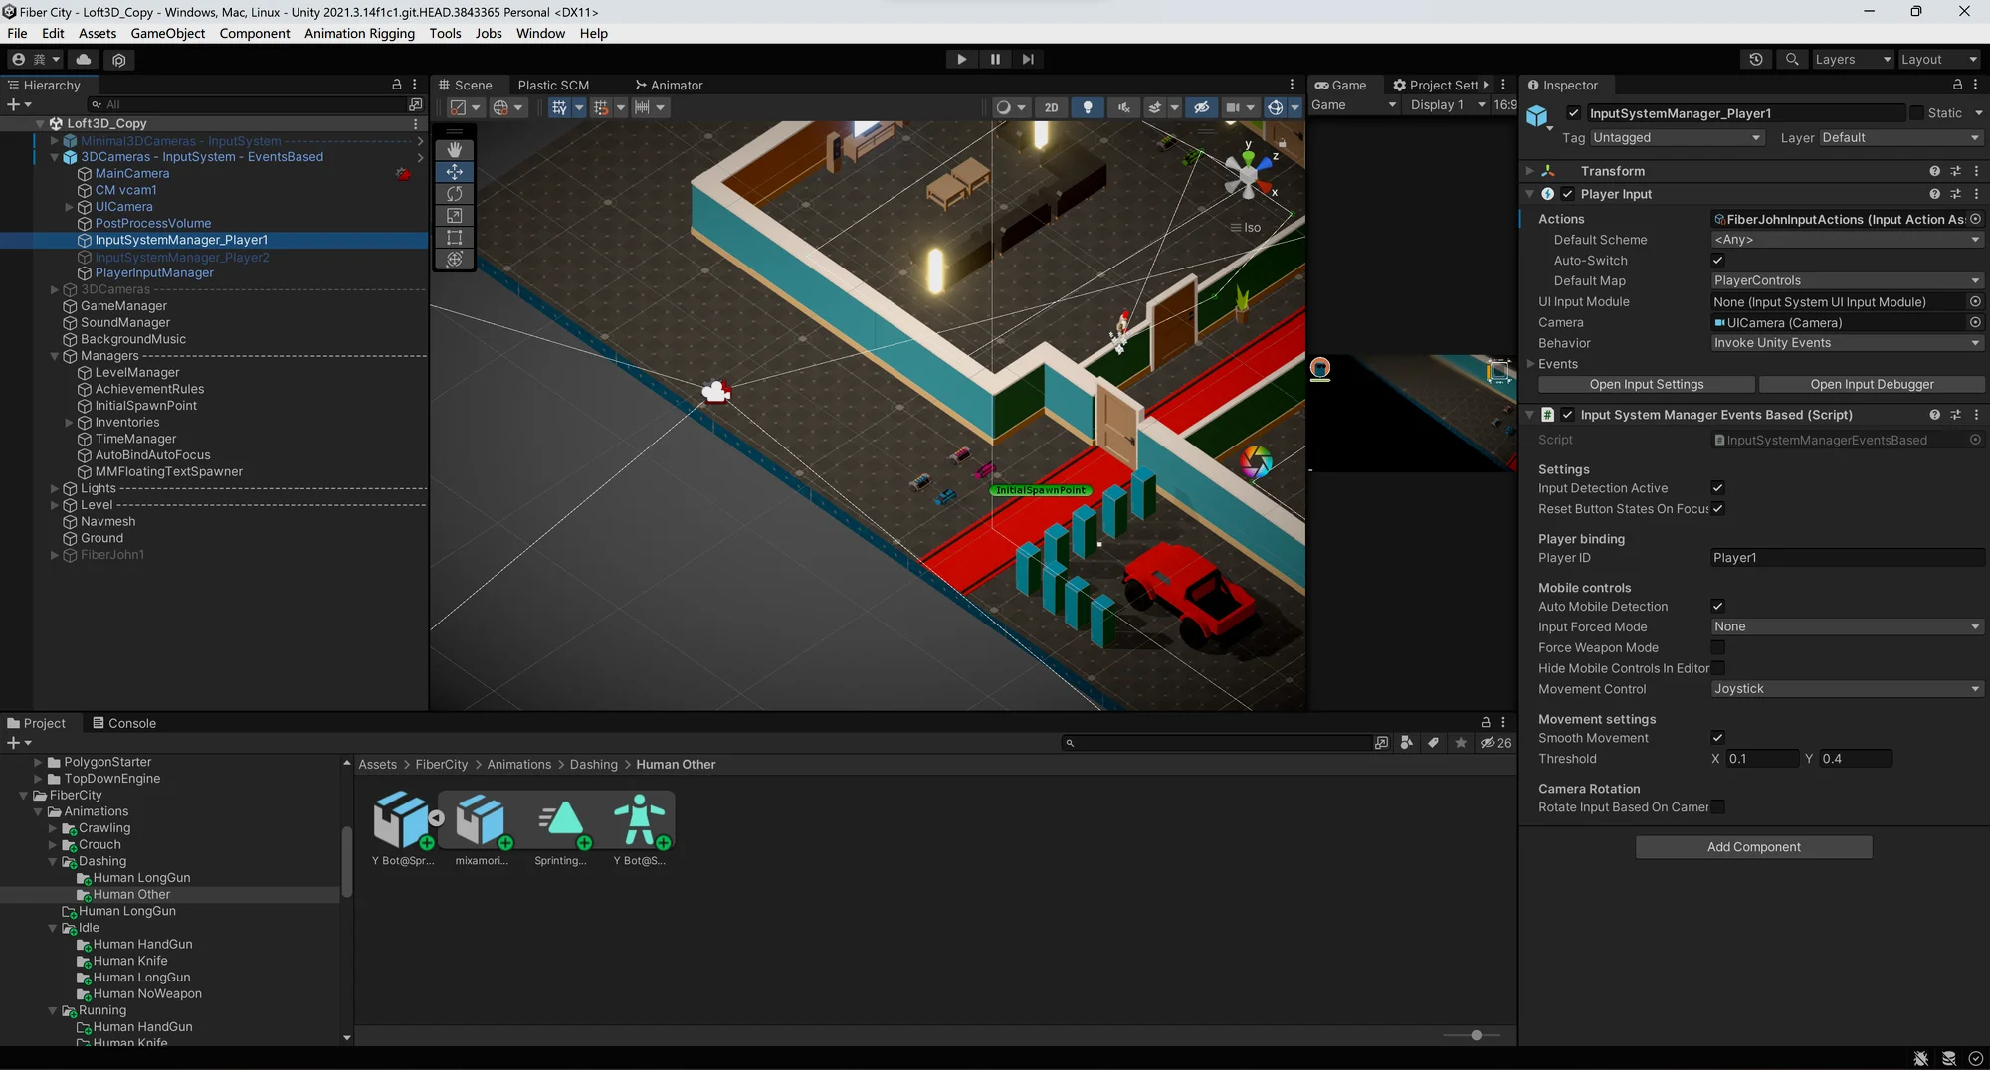Open the undo history icon

[x=1756, y=60]
